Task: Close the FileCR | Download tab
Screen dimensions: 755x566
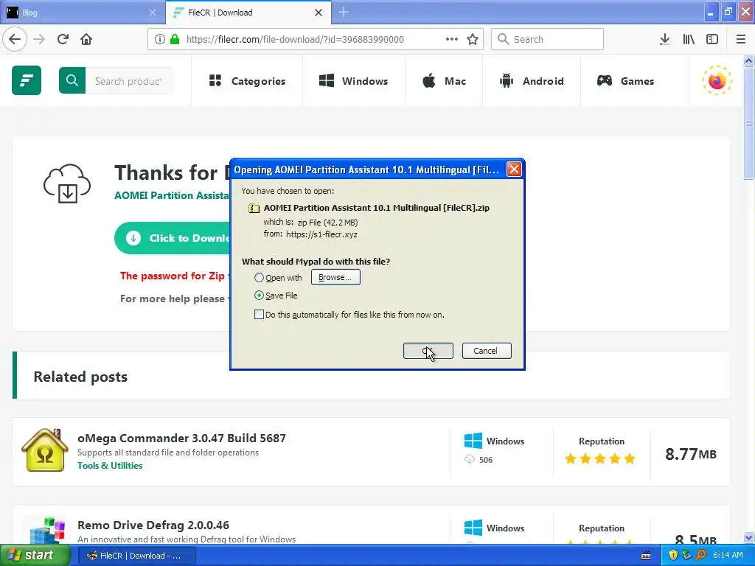Action: [319, 13]
